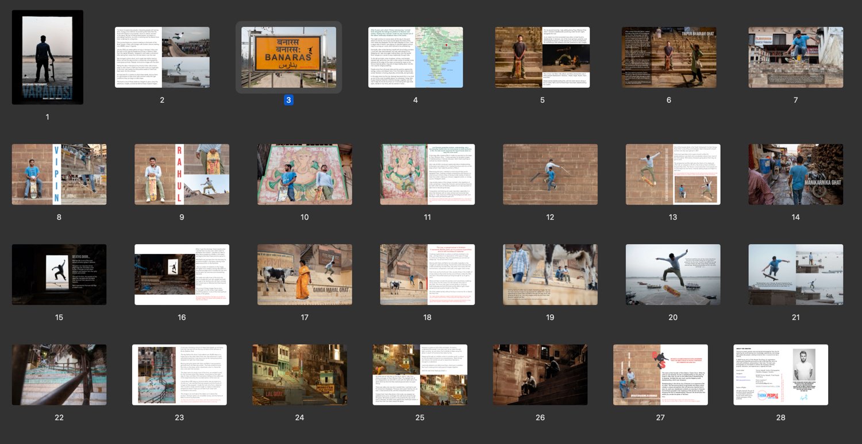Select page 15 Deaths Door thumbnail

[x=59, y=275]
